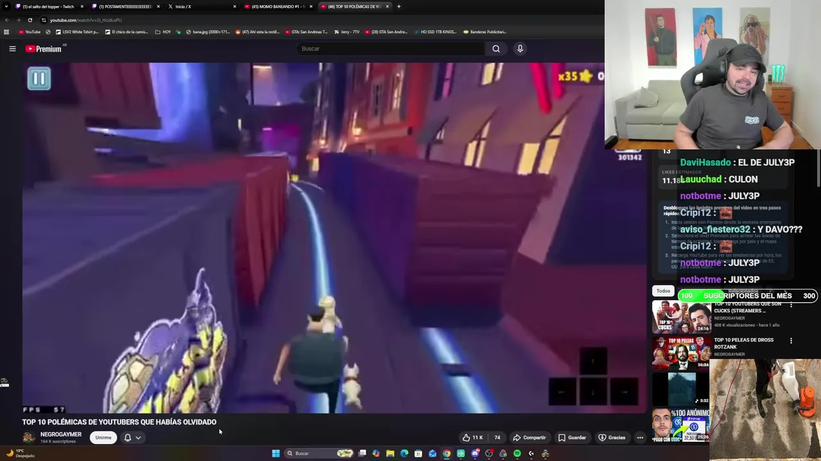Go back in browser history
The image size is (821, 461).
pos(6,20)
